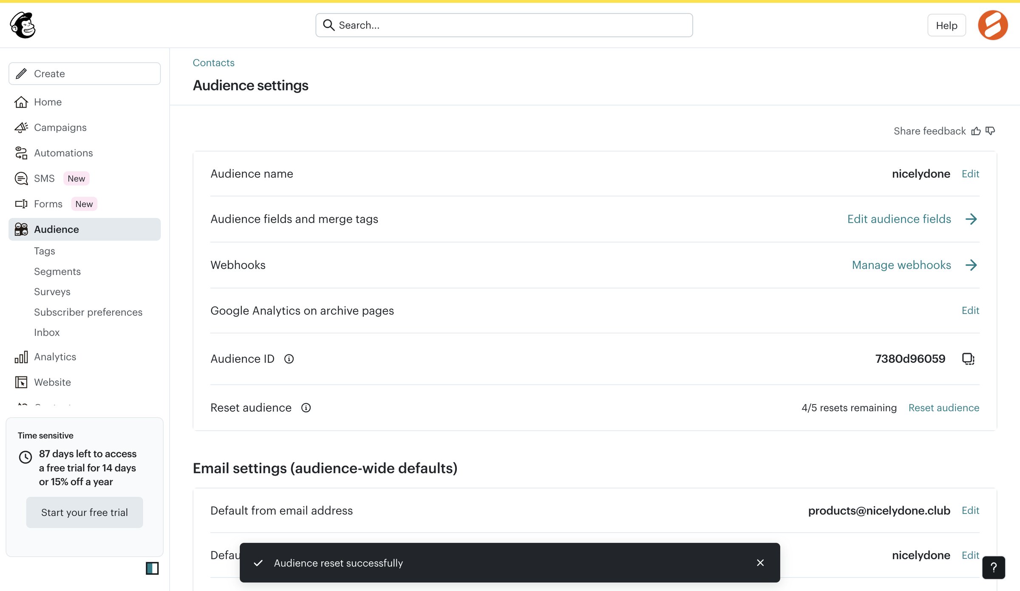The image size is (1020, 591).
Task: Click the Audience people icon
Action: click(21, 229)
